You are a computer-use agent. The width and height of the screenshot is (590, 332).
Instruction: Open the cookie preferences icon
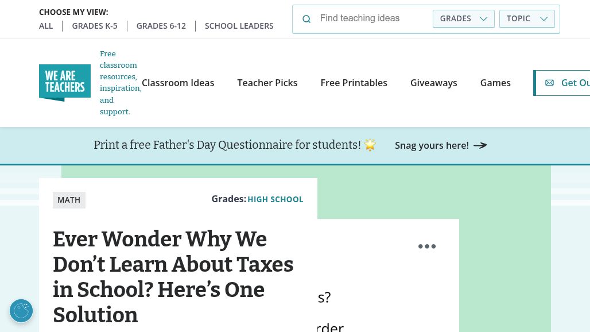click(x=21, y=311)
